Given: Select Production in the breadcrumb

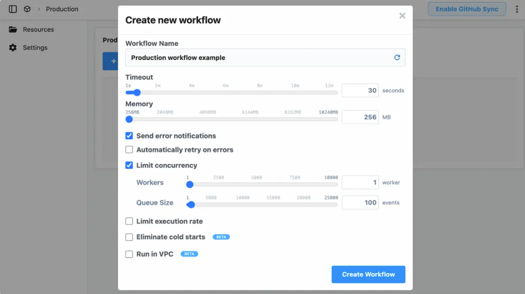Looking at the screenshot, I should click(61, 9).
